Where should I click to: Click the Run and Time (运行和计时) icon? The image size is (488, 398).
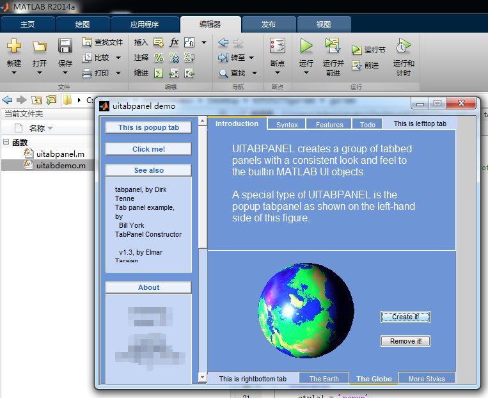[x=404, y=45]
